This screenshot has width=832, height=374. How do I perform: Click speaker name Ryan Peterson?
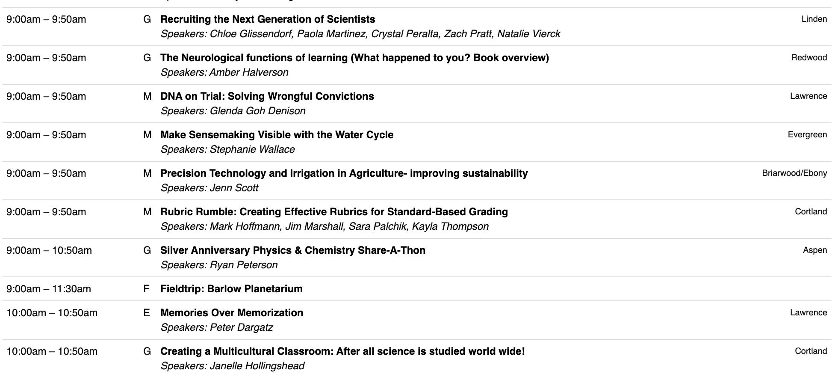243,265
